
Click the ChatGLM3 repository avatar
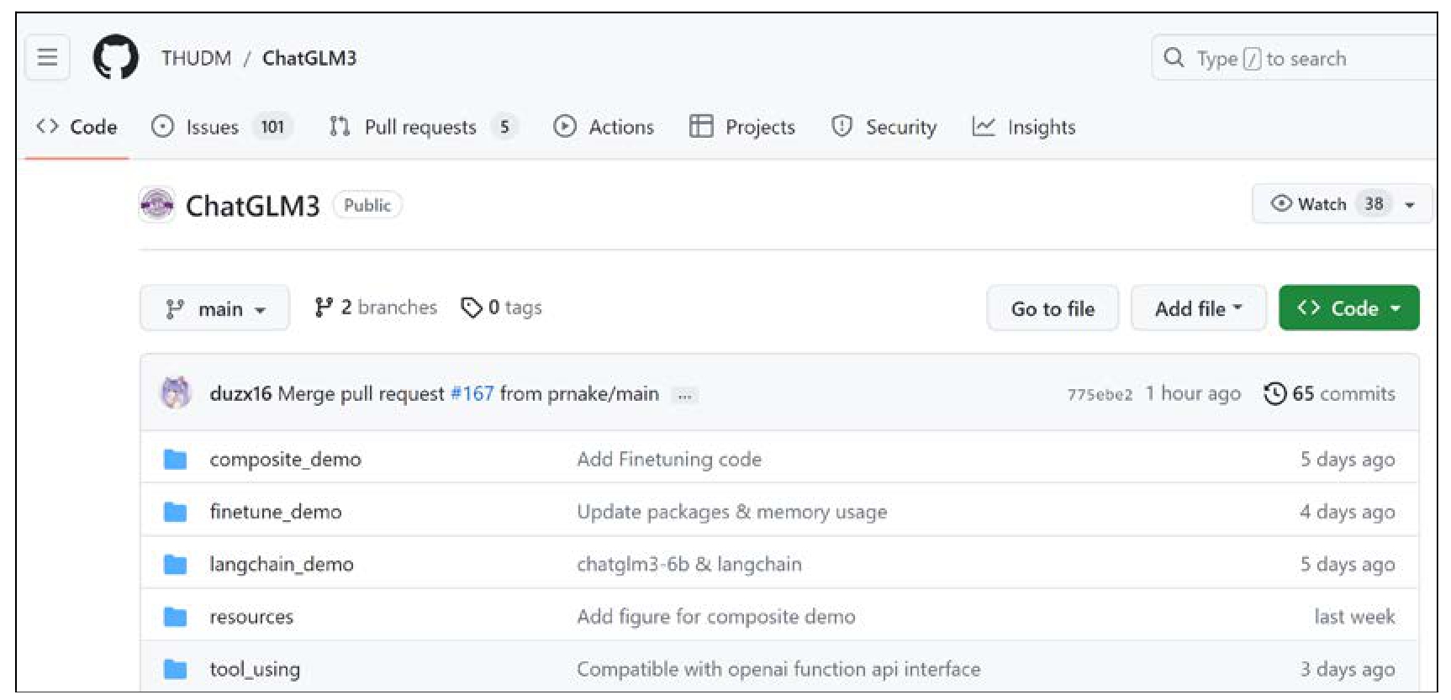click(156, 204)
